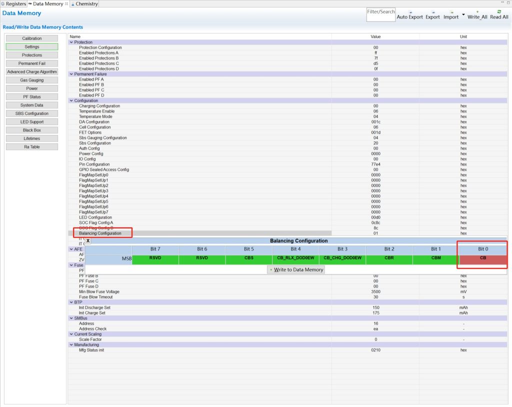Collapse the Configuration section
Image resolution: width=512 pixels, height=407 pixels.
point(71,100)
